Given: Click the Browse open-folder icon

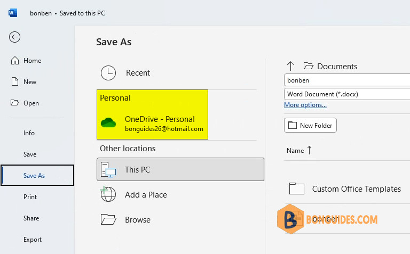Looking at the screenshot, I should (108, 219).
